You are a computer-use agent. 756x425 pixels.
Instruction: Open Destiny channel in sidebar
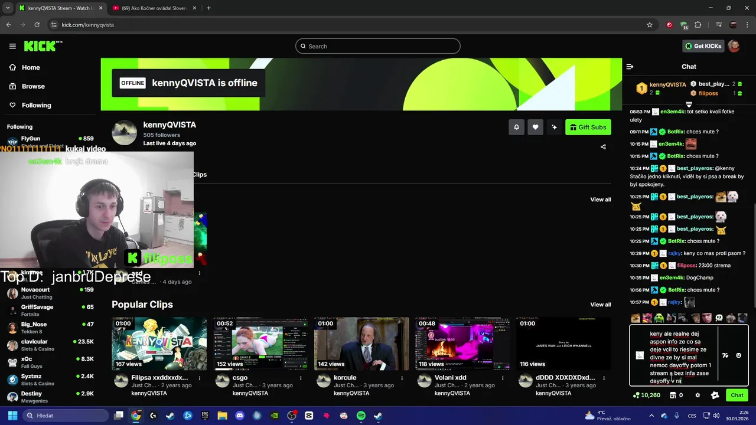pos(50,397)
